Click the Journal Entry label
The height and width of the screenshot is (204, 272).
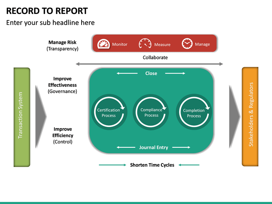click(153, 147)
